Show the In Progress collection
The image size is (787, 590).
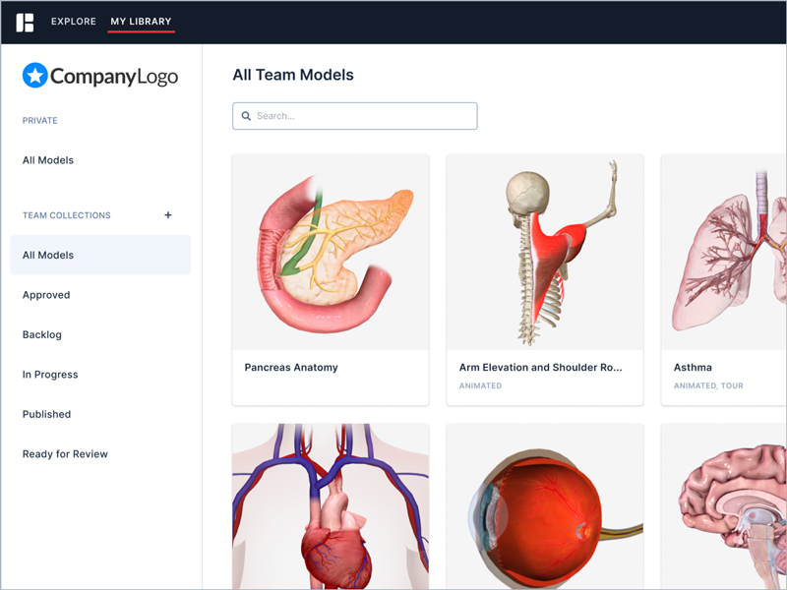point(50,375)
